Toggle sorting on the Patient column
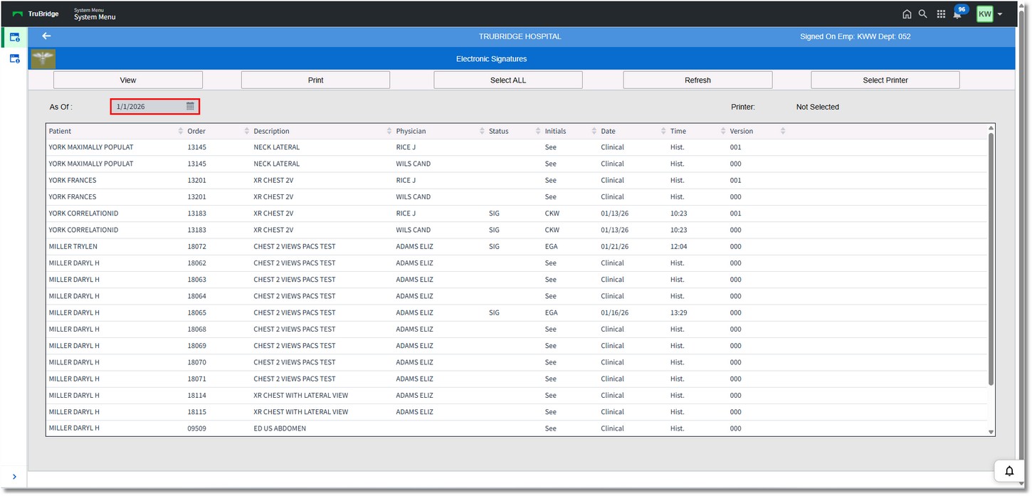Screen dimensions: 1032x496 pyautogui.click(x=180, y=131)
